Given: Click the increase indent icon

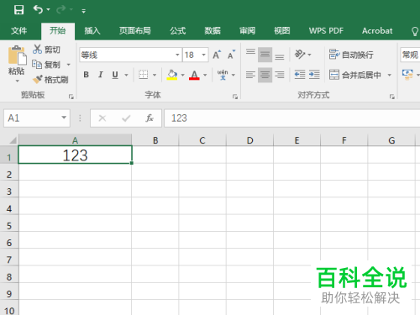Looking at the screenshot, I should coord(314,75).
